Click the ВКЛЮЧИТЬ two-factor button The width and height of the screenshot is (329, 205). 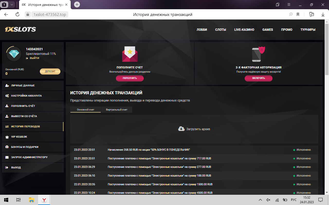[x=259, y=78]
